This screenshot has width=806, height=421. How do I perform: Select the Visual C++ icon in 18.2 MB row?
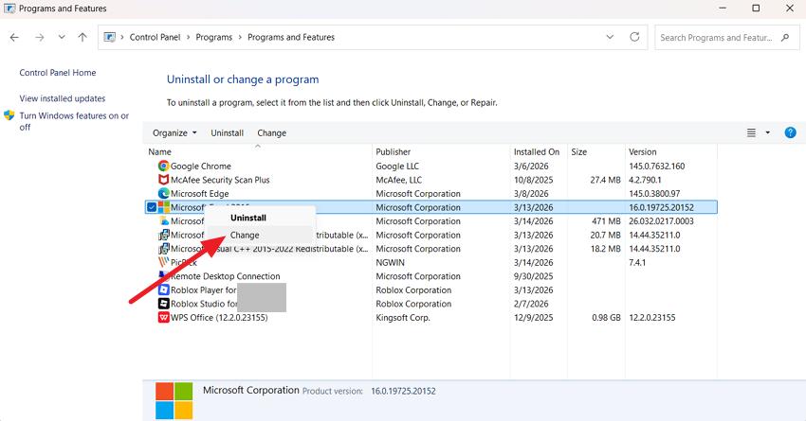point(163,249)
